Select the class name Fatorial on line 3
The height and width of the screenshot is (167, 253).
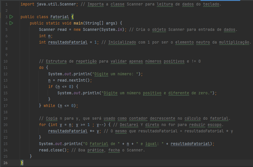tap(59, 17)
